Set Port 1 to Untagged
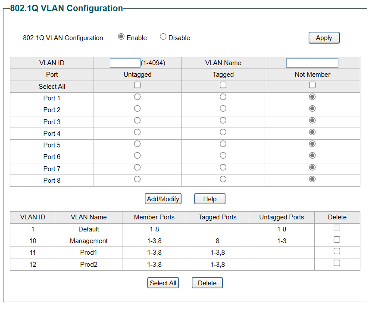This screenshot has width=369, height=309. click(x=138, y=97)
